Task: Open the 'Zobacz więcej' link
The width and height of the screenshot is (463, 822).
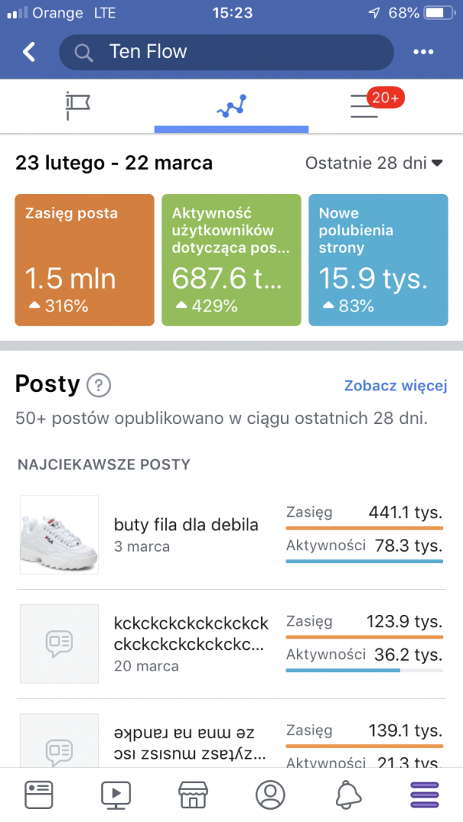Action: (x=395, y=386)
